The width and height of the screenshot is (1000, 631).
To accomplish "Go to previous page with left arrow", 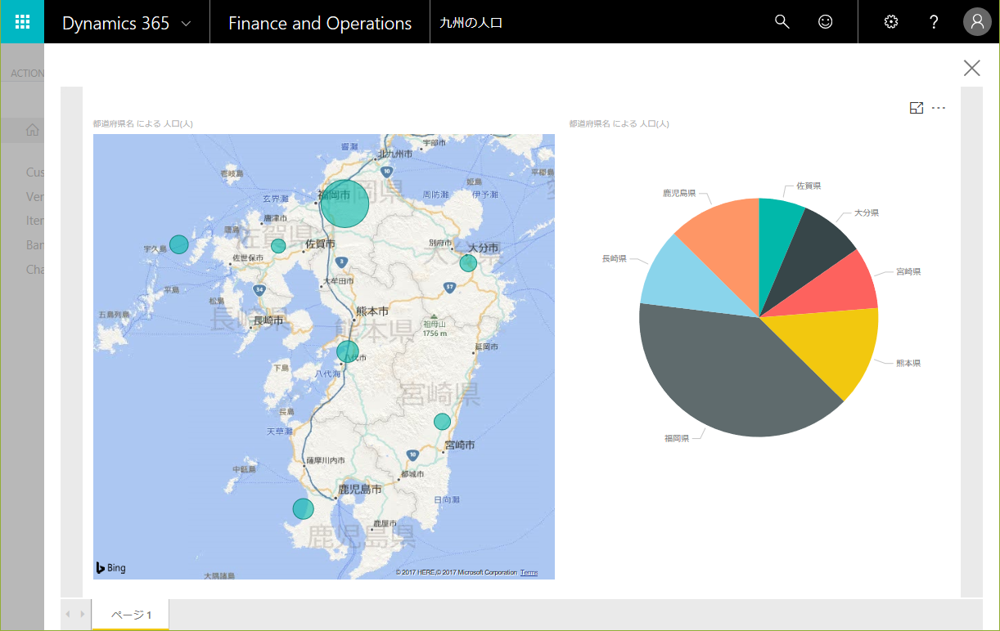I will click(x=68, y=614).
